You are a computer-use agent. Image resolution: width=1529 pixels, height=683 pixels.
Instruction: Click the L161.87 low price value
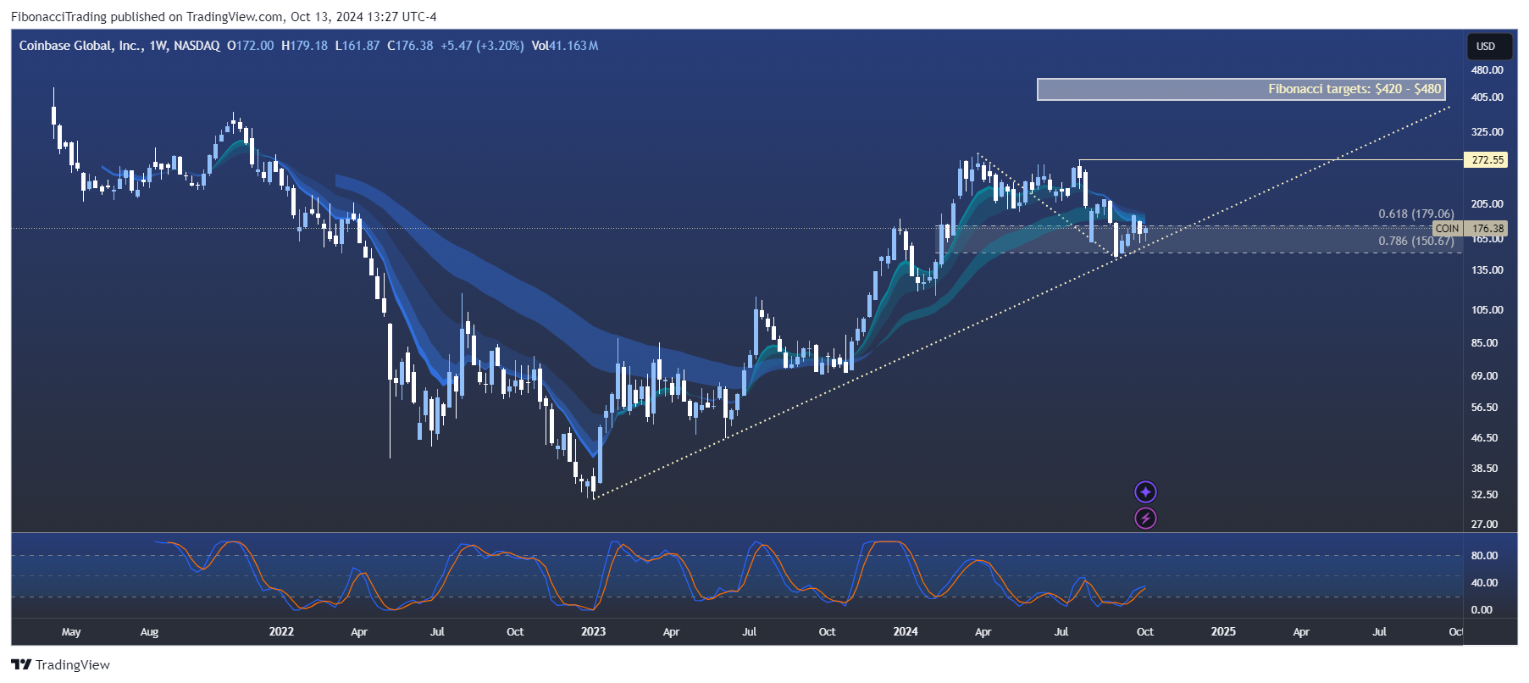tap(357, 46)
